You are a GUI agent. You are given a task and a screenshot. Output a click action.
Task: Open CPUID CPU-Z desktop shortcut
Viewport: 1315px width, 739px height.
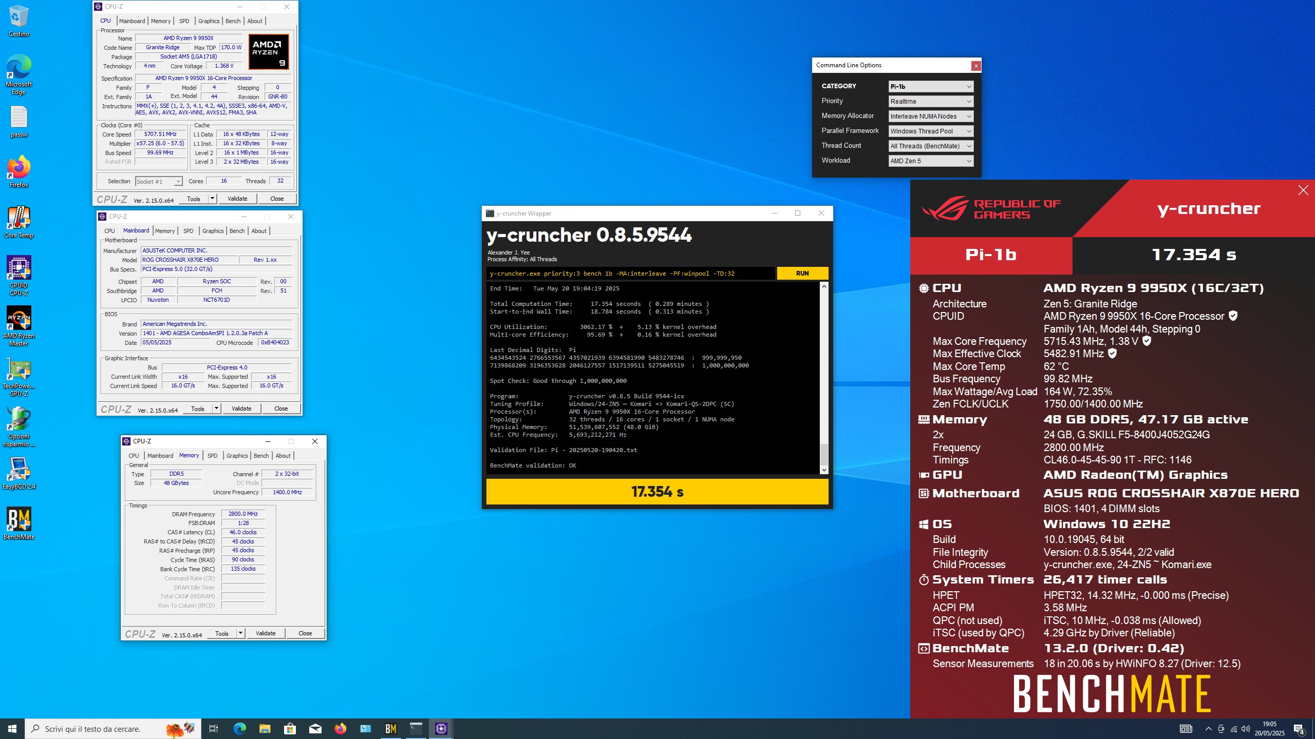point(18,276)
